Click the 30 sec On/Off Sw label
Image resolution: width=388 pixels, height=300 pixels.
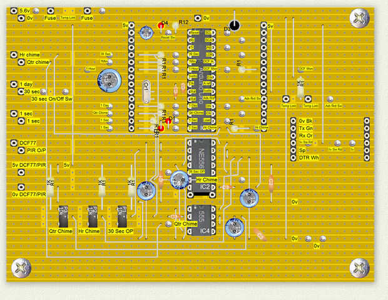(52, 99)
